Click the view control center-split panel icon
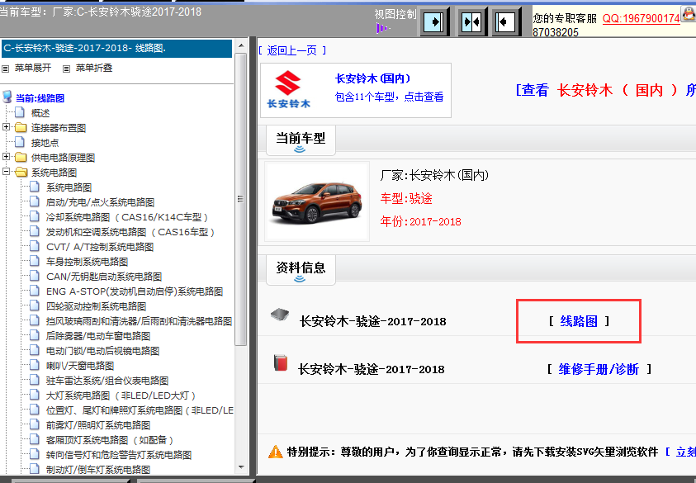 [x=471, y=21]
